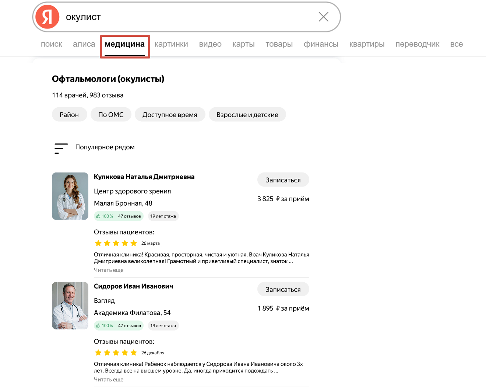Click the sort icon beside Популярное рядом
Image resolution: width=486 pixels, height=387 pixels.
61,148
